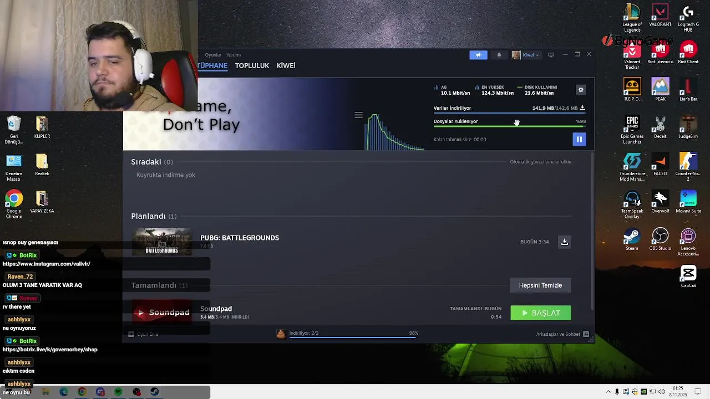The width and height of the screenshot is (710, 399).
Task: Open TOPLULUK tab in Steam
Action: pos(252,65)
